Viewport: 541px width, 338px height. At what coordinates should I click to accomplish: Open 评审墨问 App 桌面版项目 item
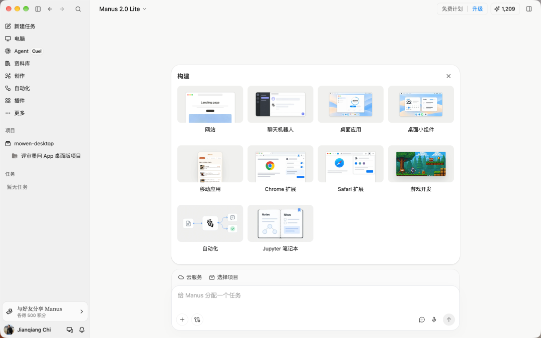click(x=46, y=156)
